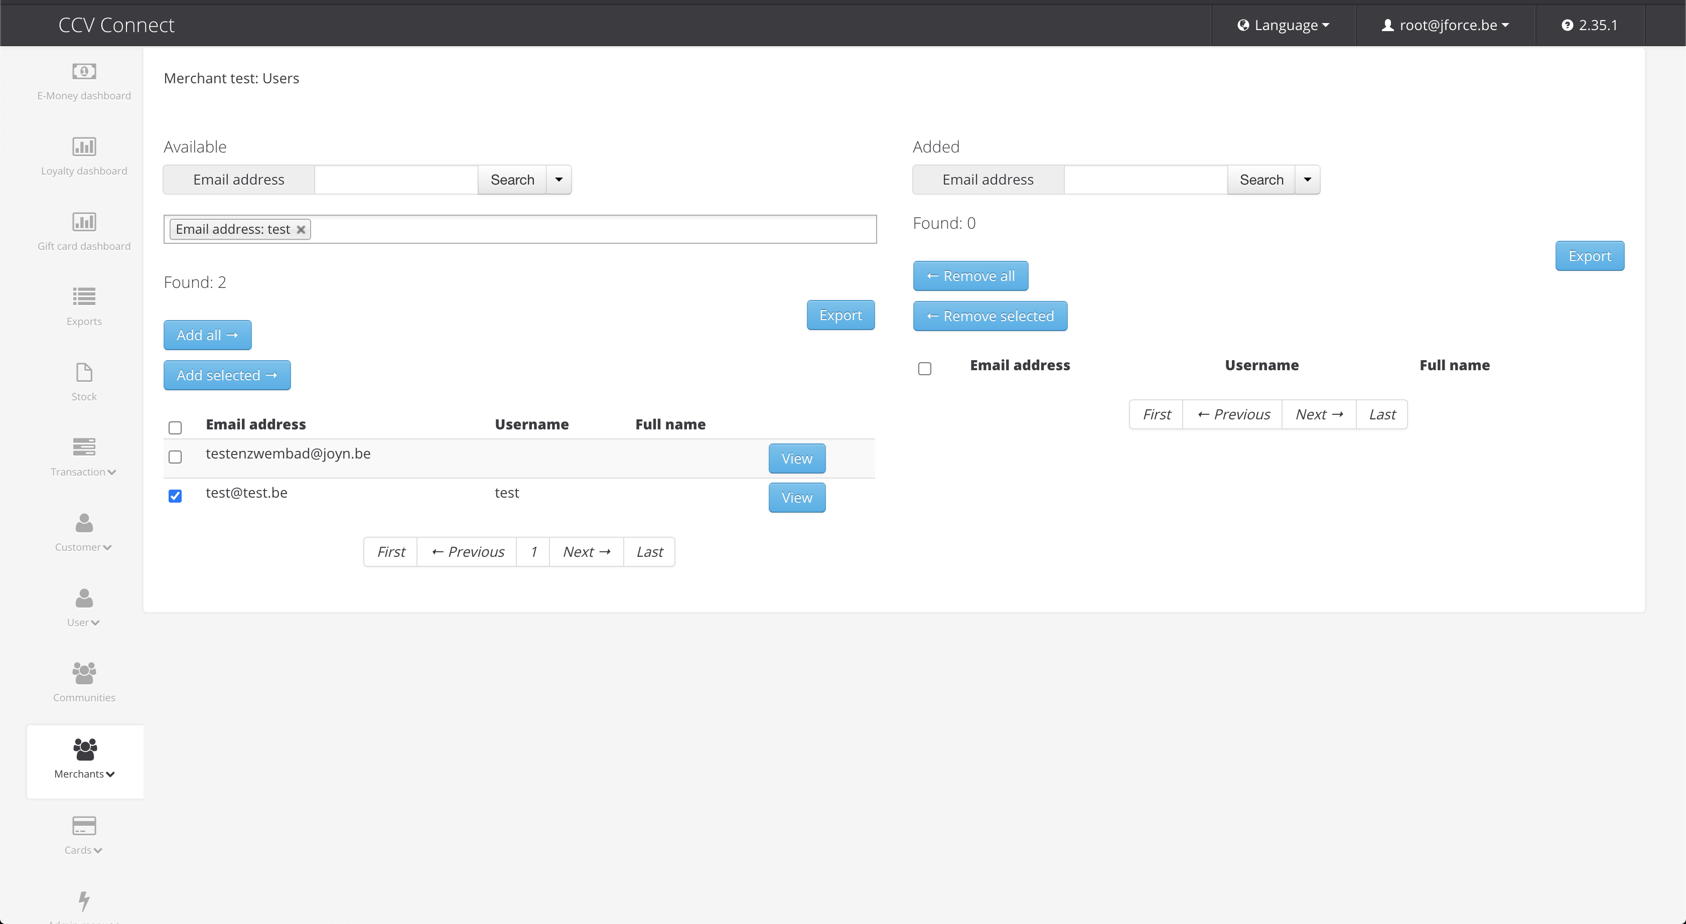Open the Communities group icon

tap(84, 673)
